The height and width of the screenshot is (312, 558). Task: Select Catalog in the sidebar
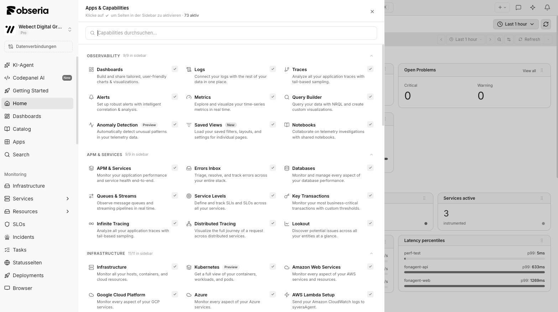[x=37, y=129]
